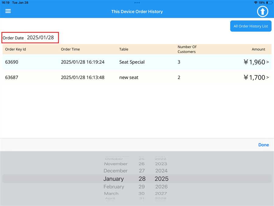Tap the upload arrow icon
Image resolution: width=274 pixels, height=206 pixels.
click(x=262, y=12)
